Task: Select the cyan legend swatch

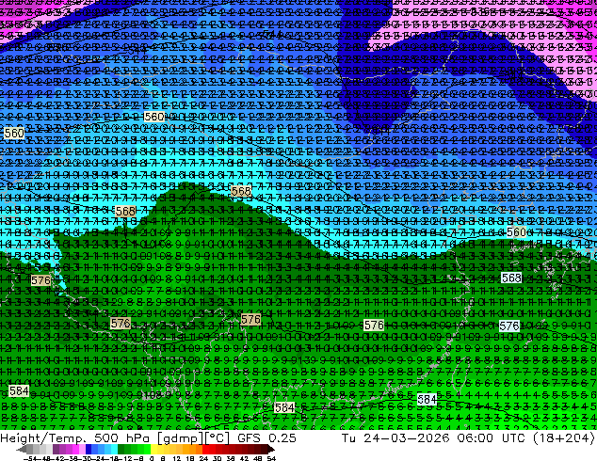Action: [114, 449]
